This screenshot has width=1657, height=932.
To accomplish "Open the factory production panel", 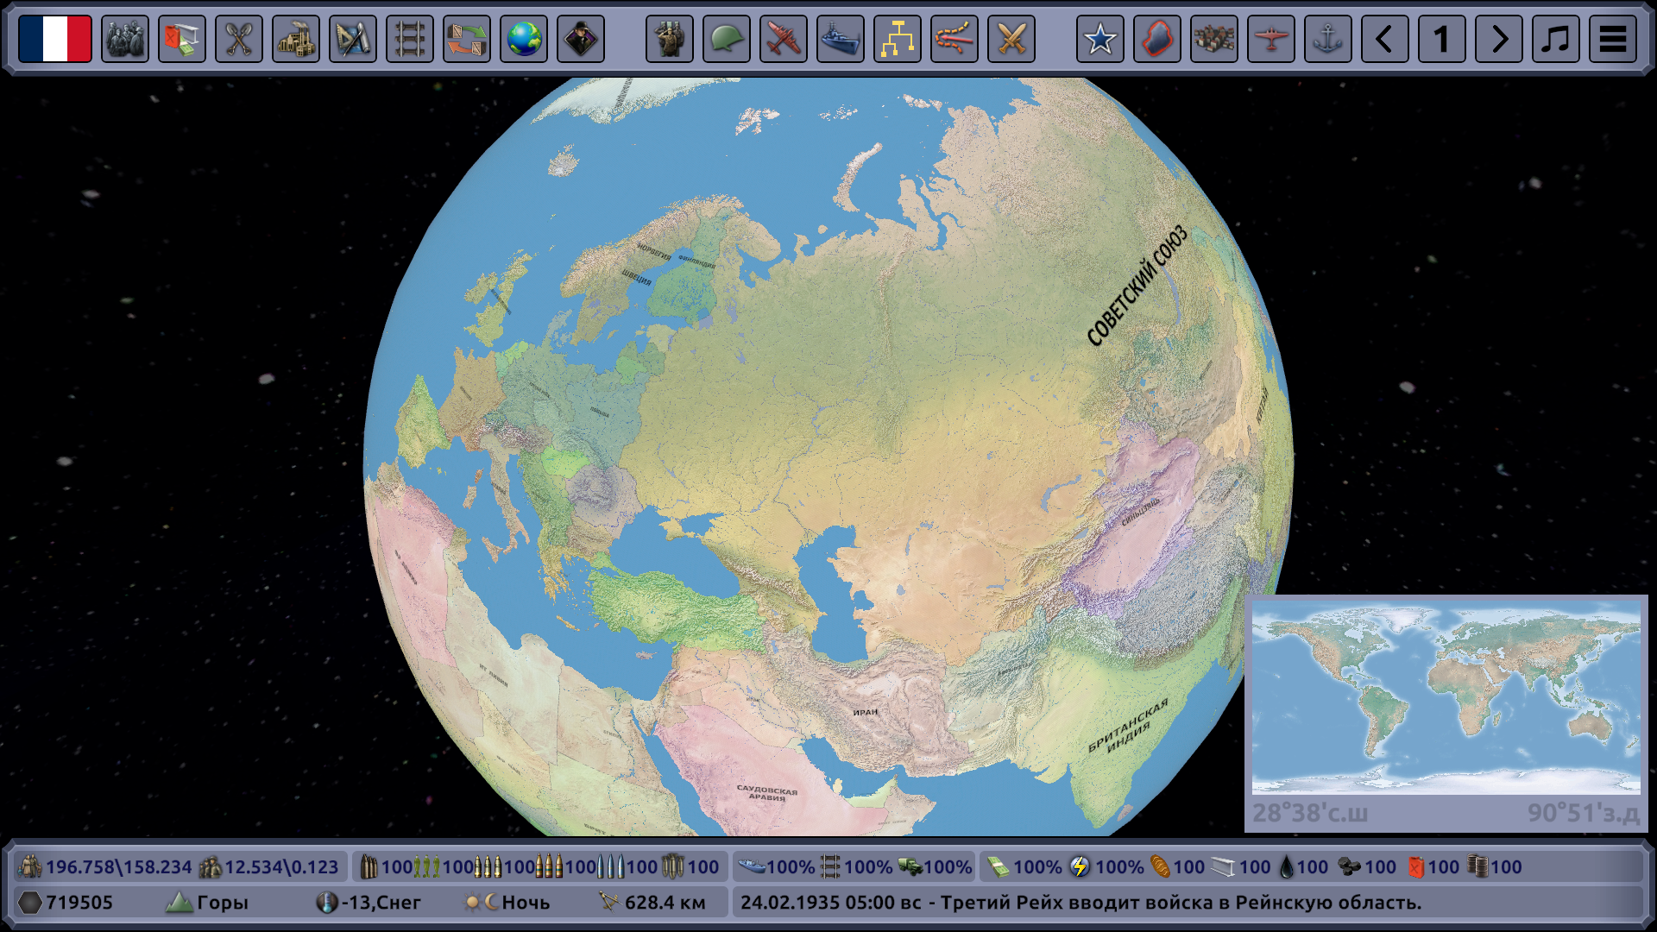I will [x=295, y=39].
